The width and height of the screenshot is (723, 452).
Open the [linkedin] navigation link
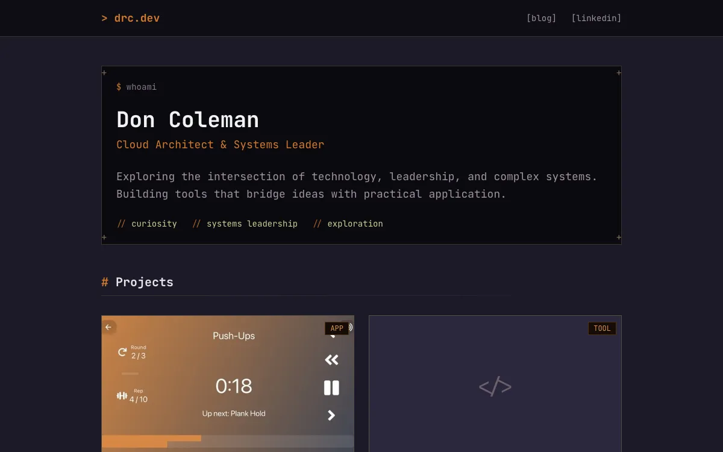pos(596,18)
